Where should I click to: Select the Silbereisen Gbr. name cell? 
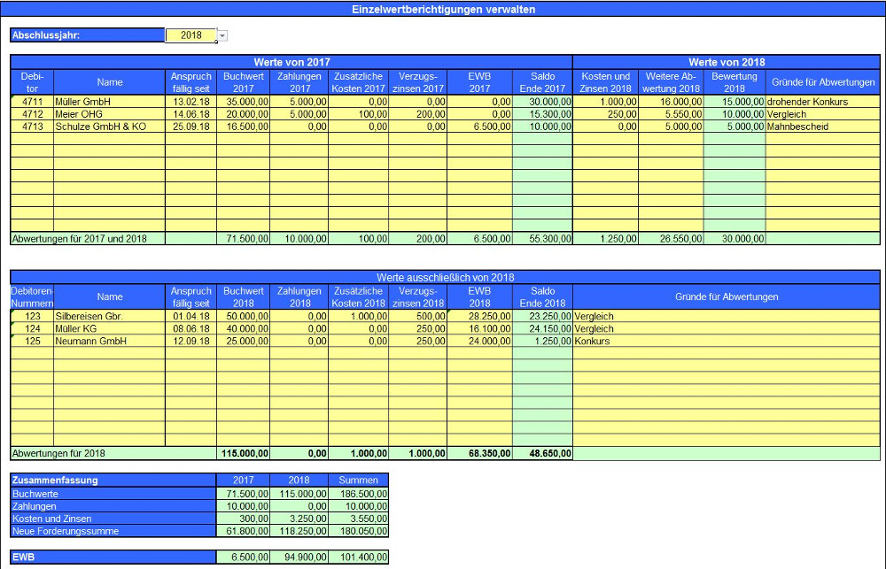click(110, 316)
